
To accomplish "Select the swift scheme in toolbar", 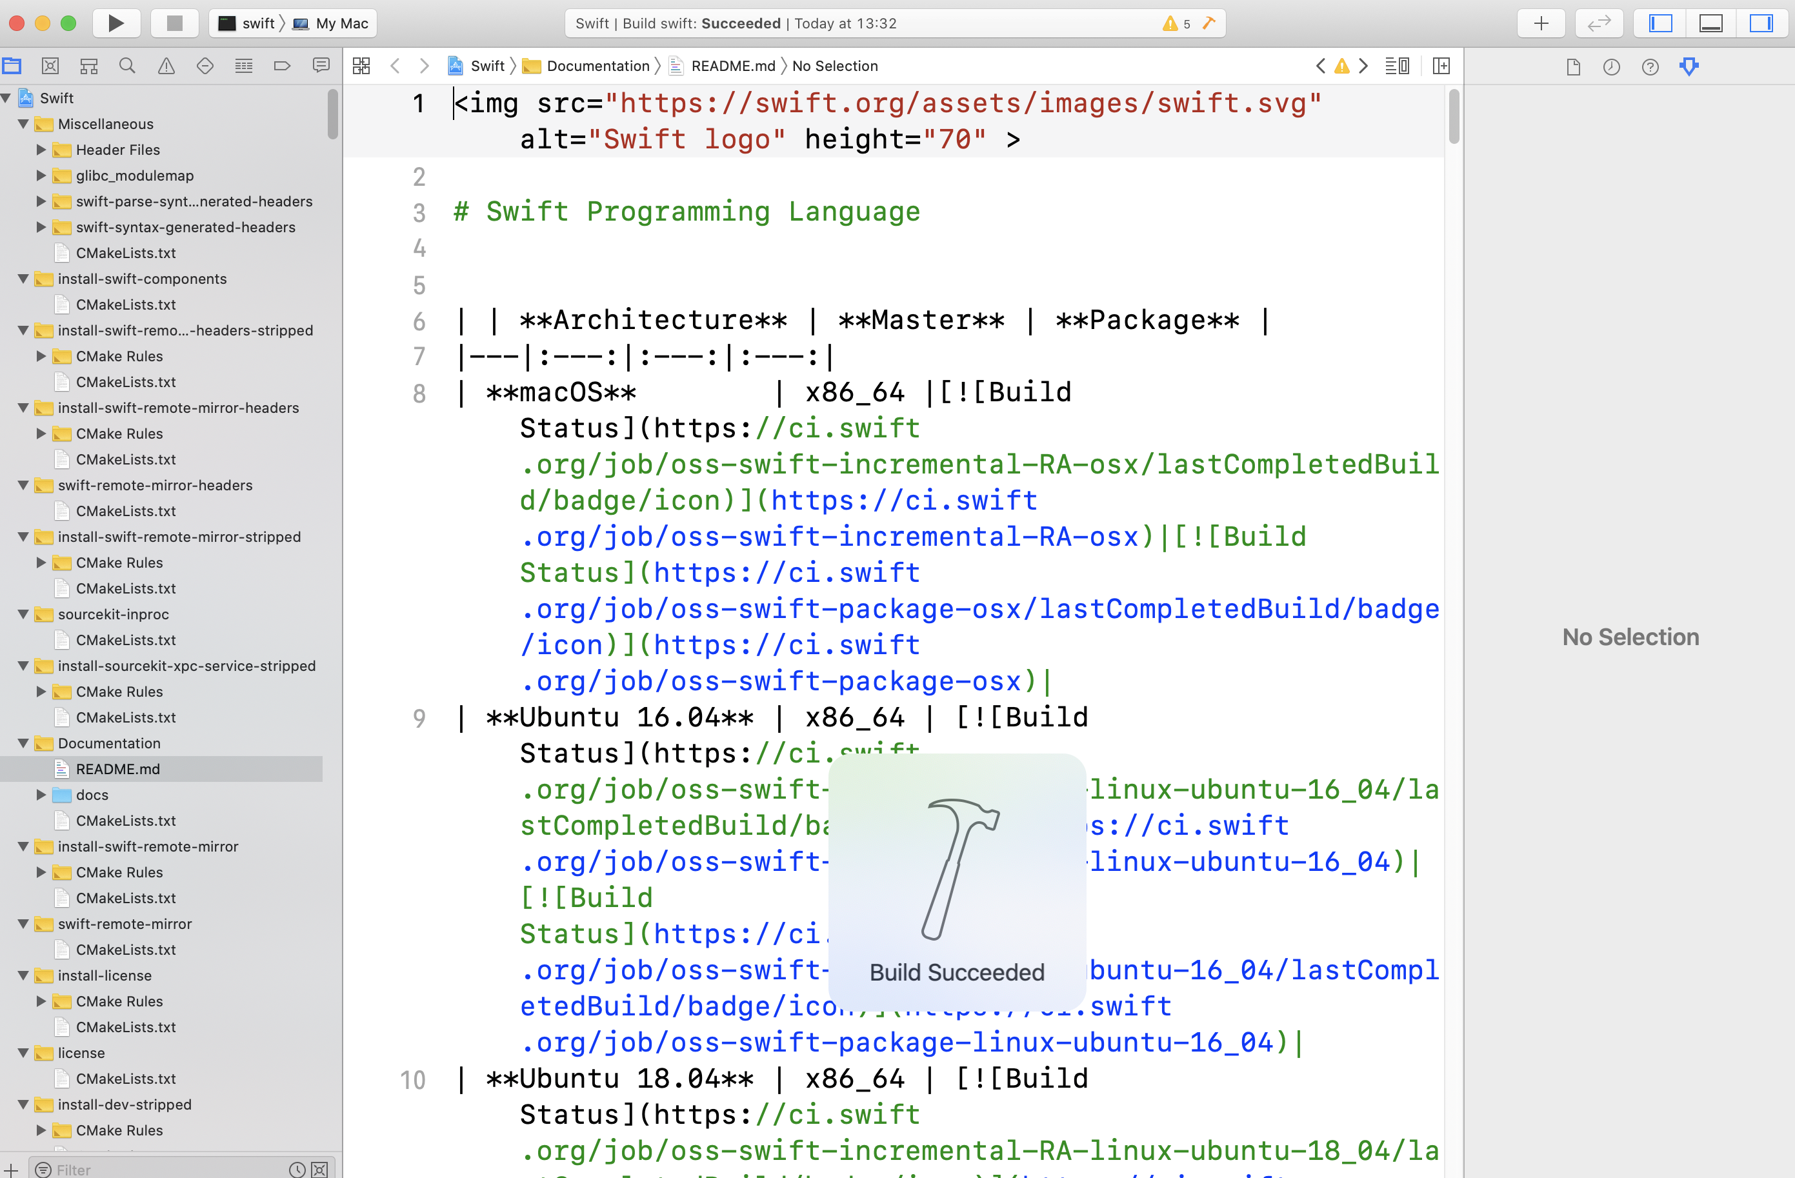I will click(247, 23).
